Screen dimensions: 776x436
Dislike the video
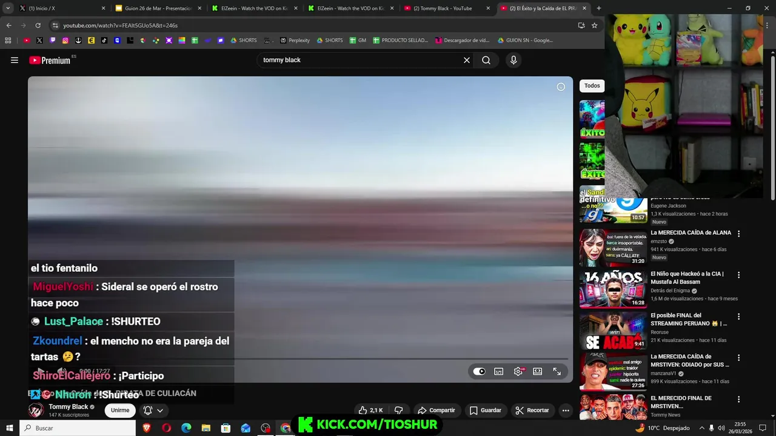[x=398, y=410]
